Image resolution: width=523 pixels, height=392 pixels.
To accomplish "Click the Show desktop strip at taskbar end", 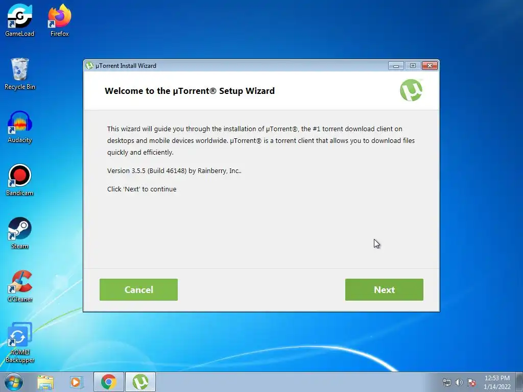I will click(519, 382).
